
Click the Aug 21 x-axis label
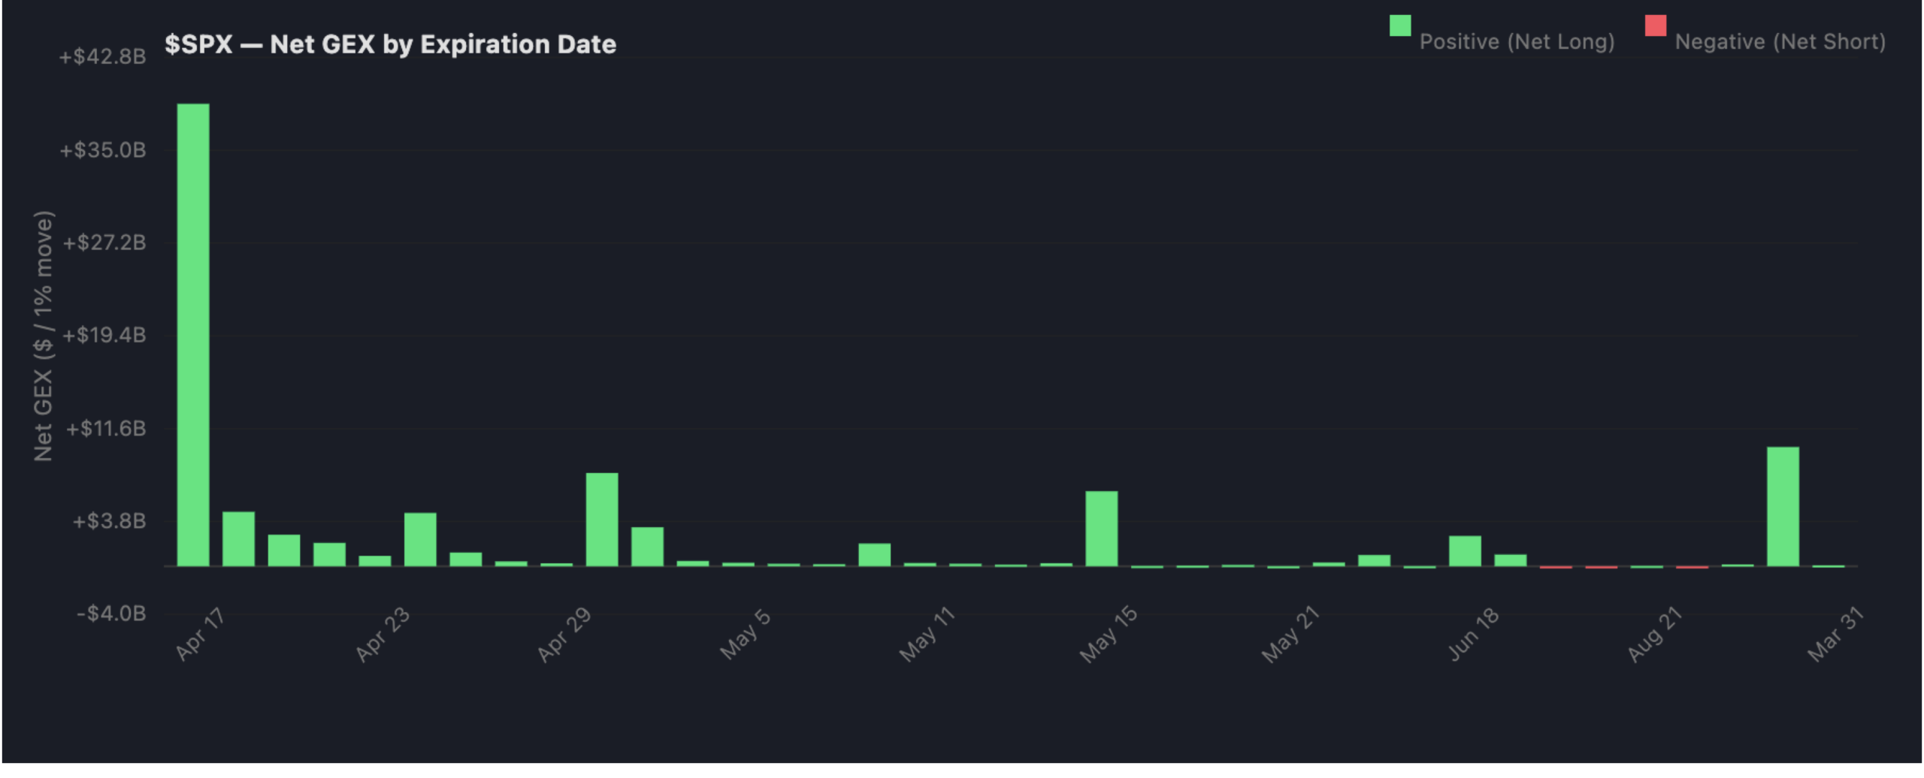(1653, 635)
